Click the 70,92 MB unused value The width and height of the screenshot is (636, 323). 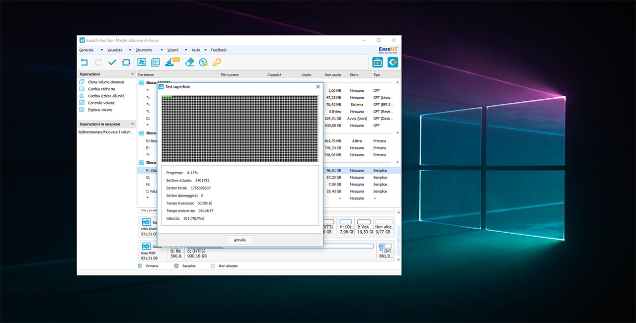pyautogui.click(x=333, y=105)
